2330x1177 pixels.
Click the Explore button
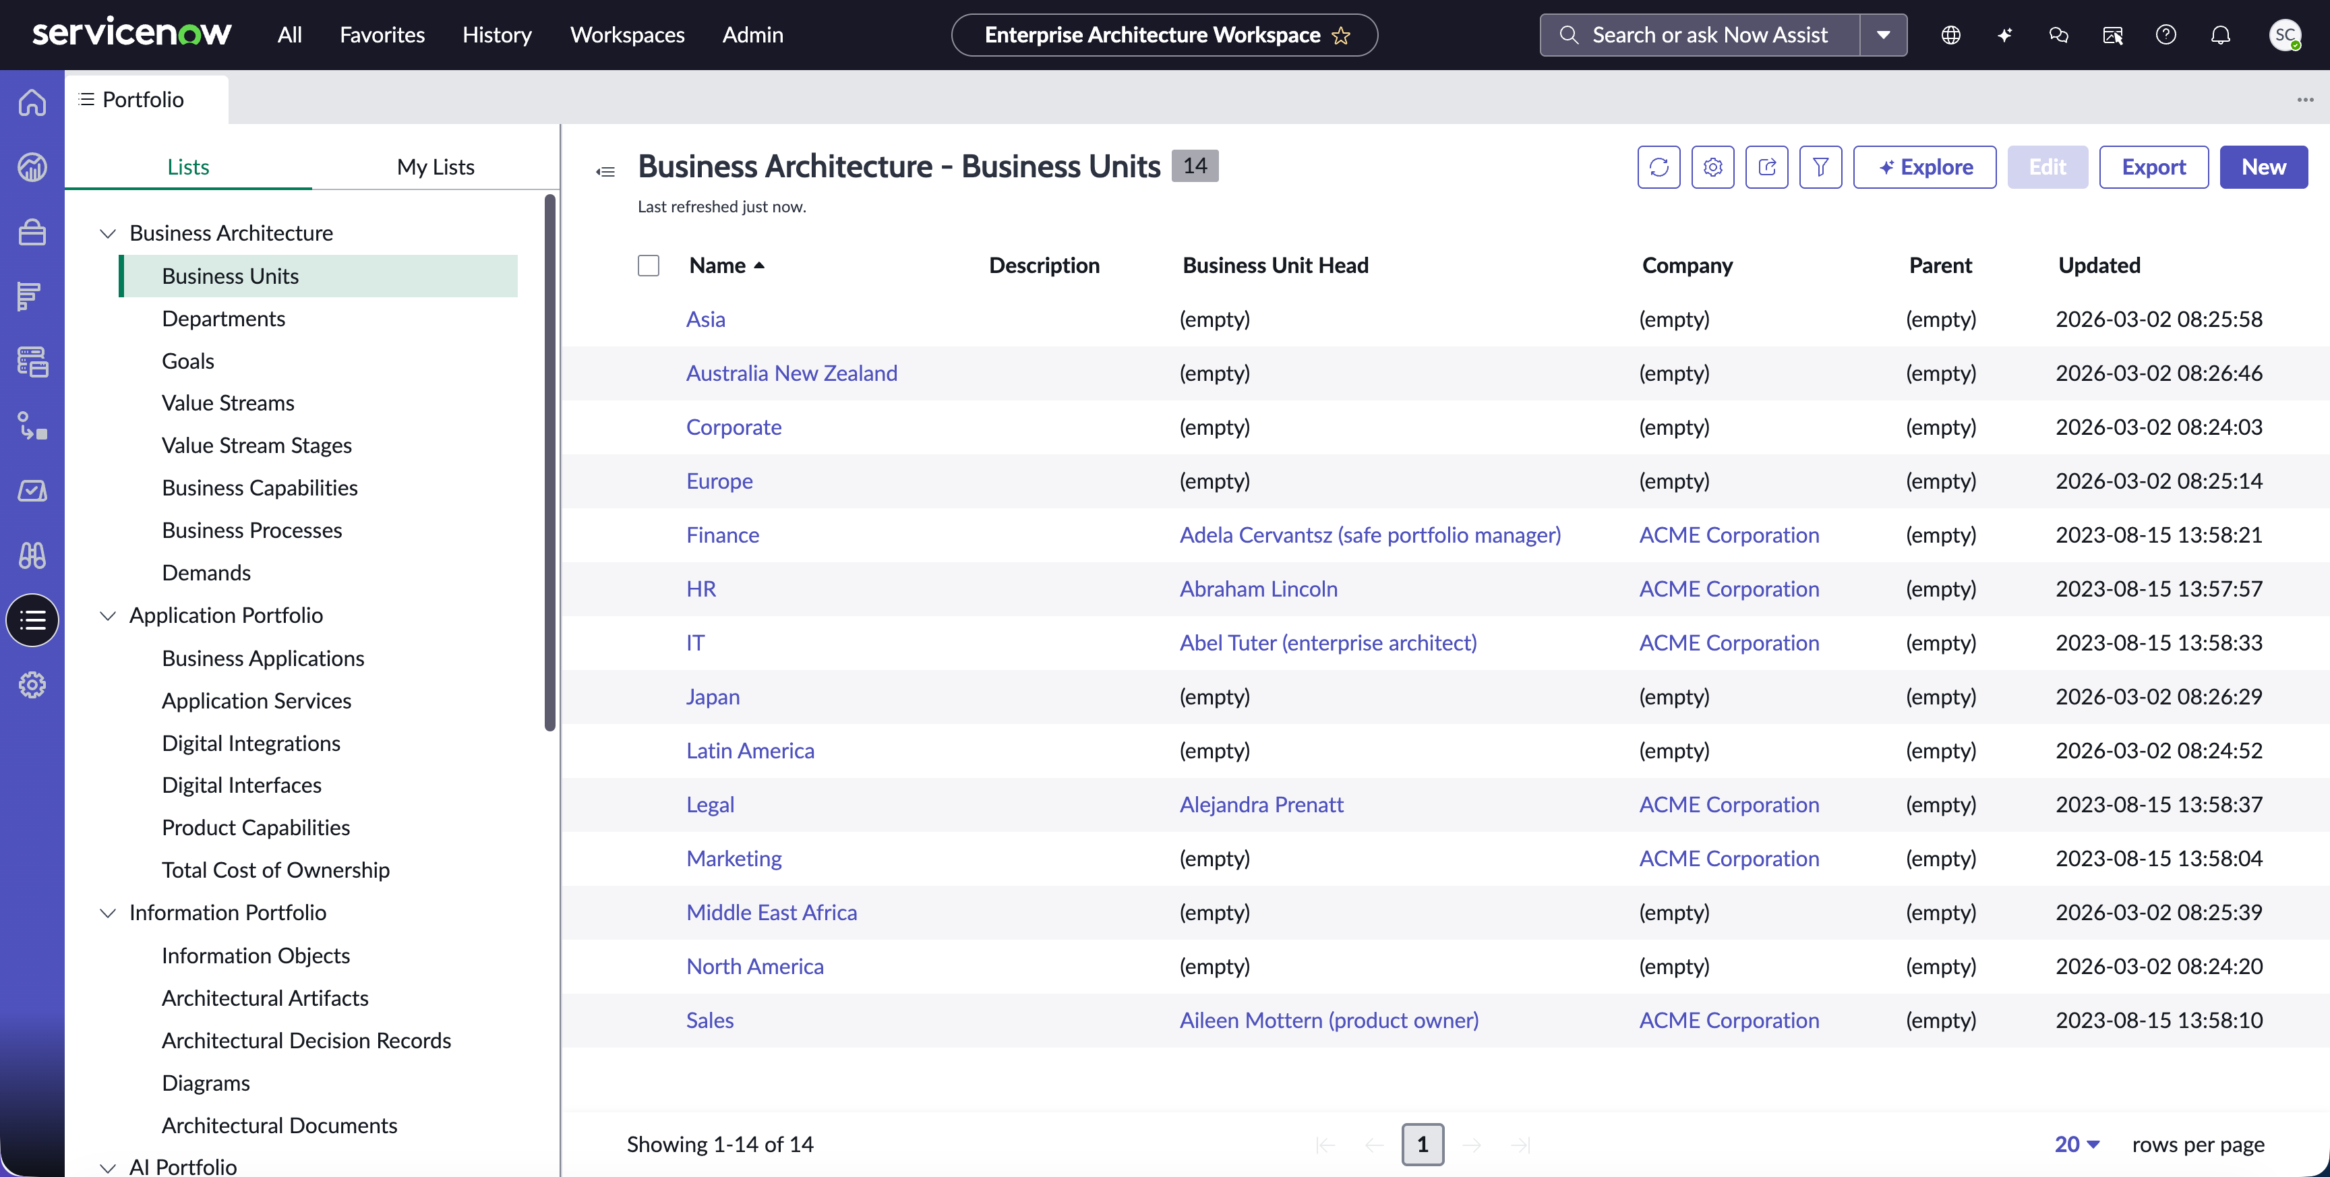(1925, 167)
